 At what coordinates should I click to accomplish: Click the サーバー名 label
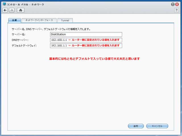[x=19, y=34]
